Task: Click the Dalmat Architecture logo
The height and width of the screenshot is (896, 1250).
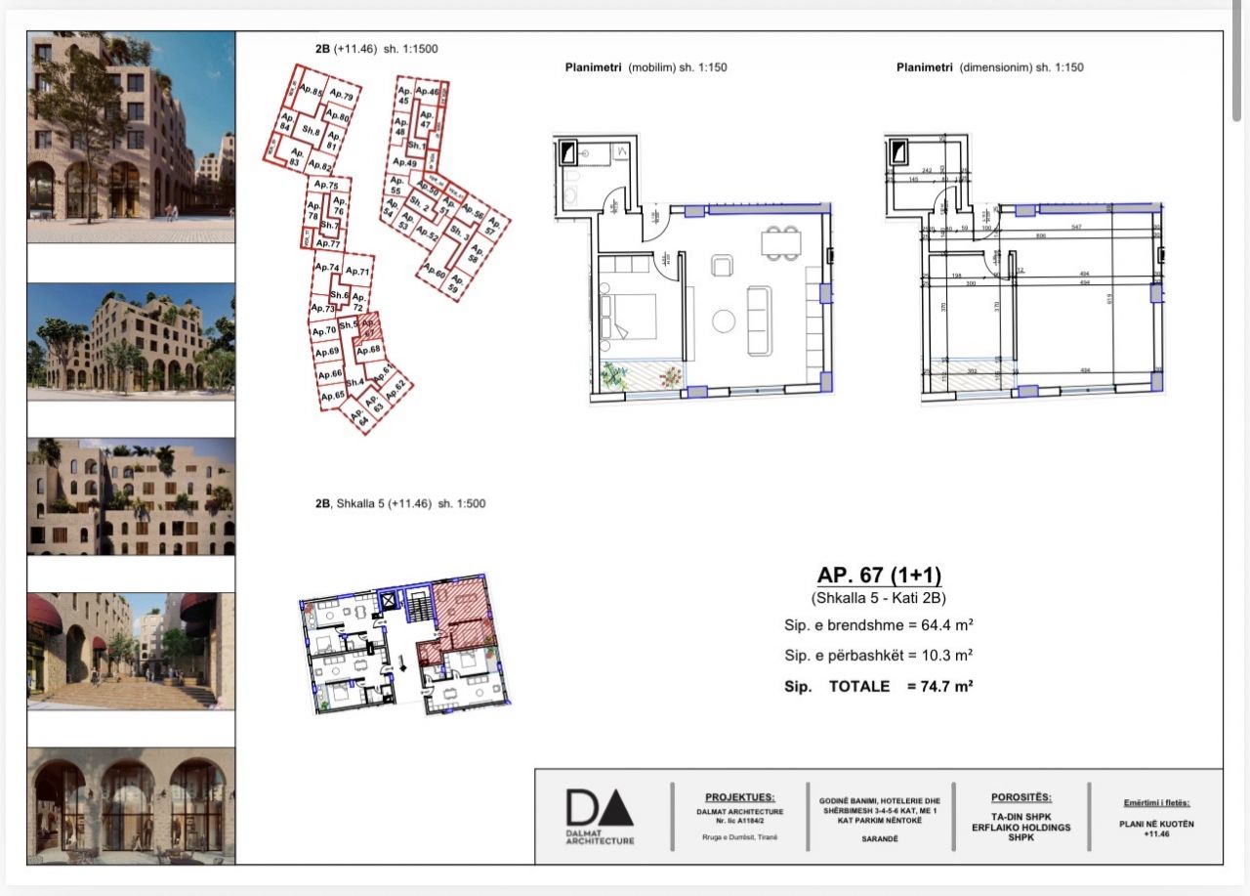Action: tap(600, 816)
